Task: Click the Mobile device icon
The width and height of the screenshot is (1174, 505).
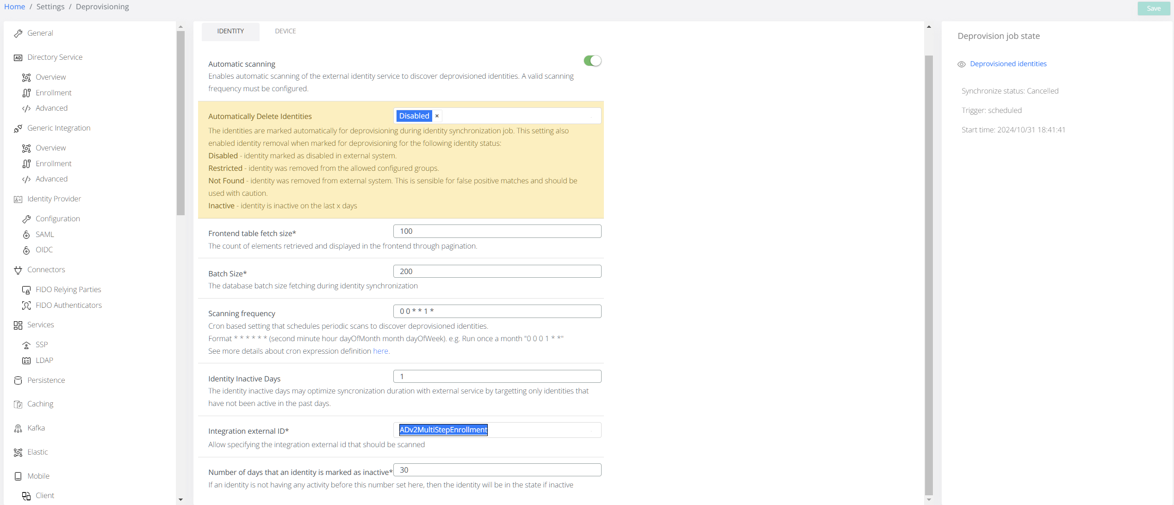Action: 18,476
